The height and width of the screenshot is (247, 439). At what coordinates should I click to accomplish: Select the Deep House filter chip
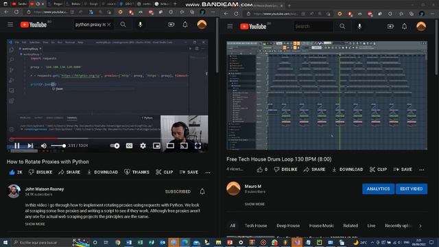288,226
